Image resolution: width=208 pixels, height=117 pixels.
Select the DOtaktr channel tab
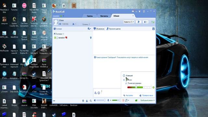pos(116,16)
